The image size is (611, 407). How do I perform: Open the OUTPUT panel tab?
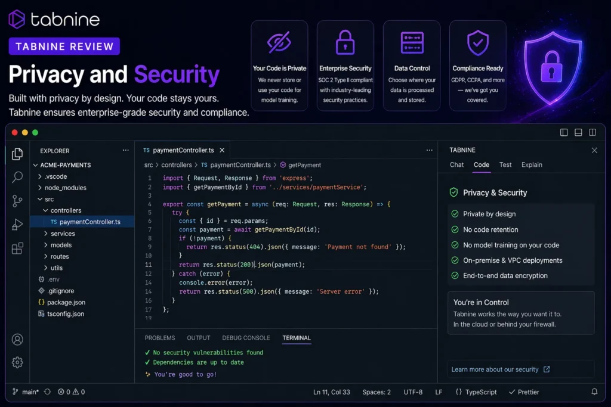click(x=198, y=338)
